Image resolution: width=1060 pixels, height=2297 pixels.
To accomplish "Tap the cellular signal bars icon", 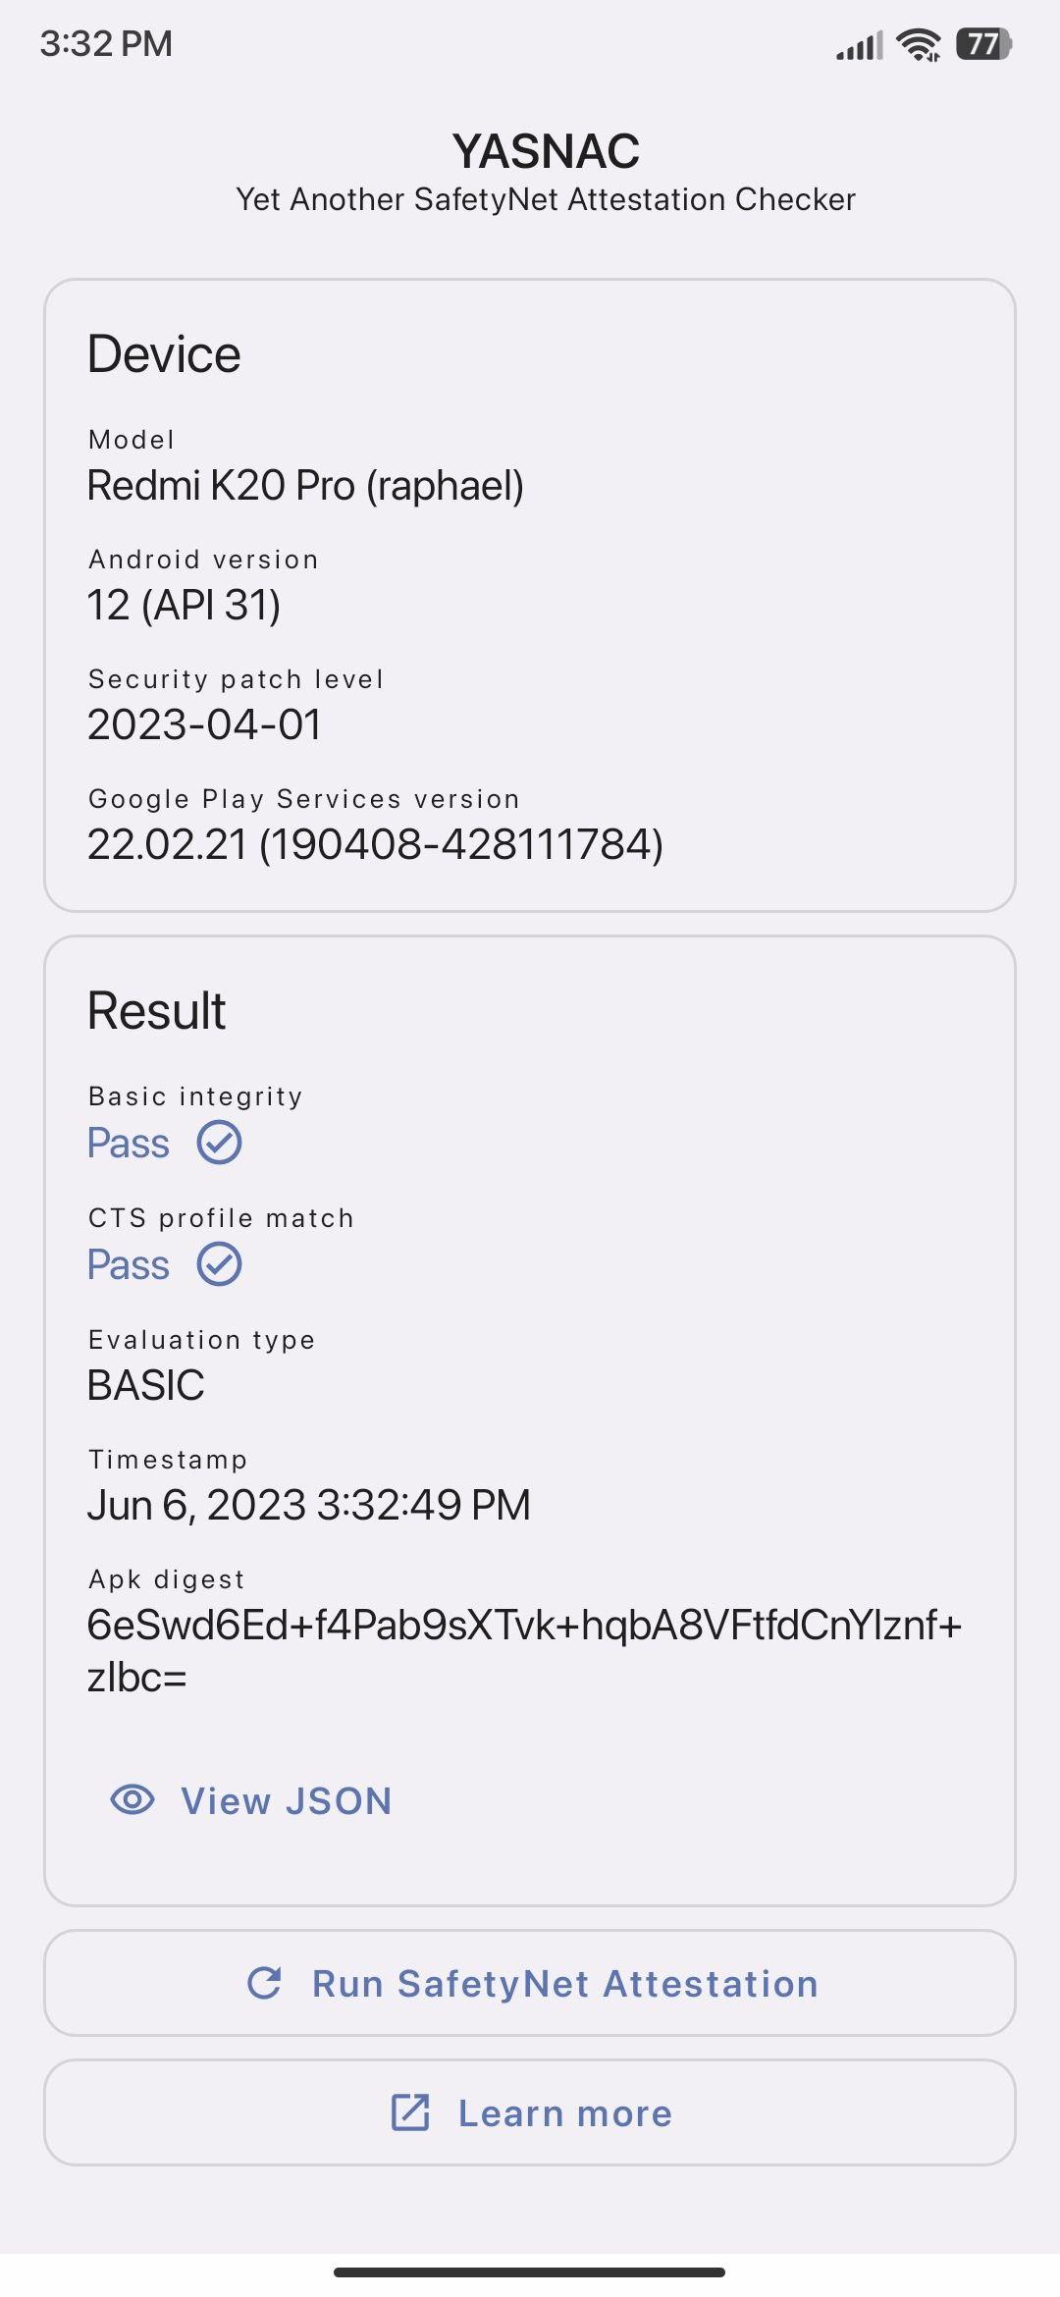I will (x=860, y=45).
